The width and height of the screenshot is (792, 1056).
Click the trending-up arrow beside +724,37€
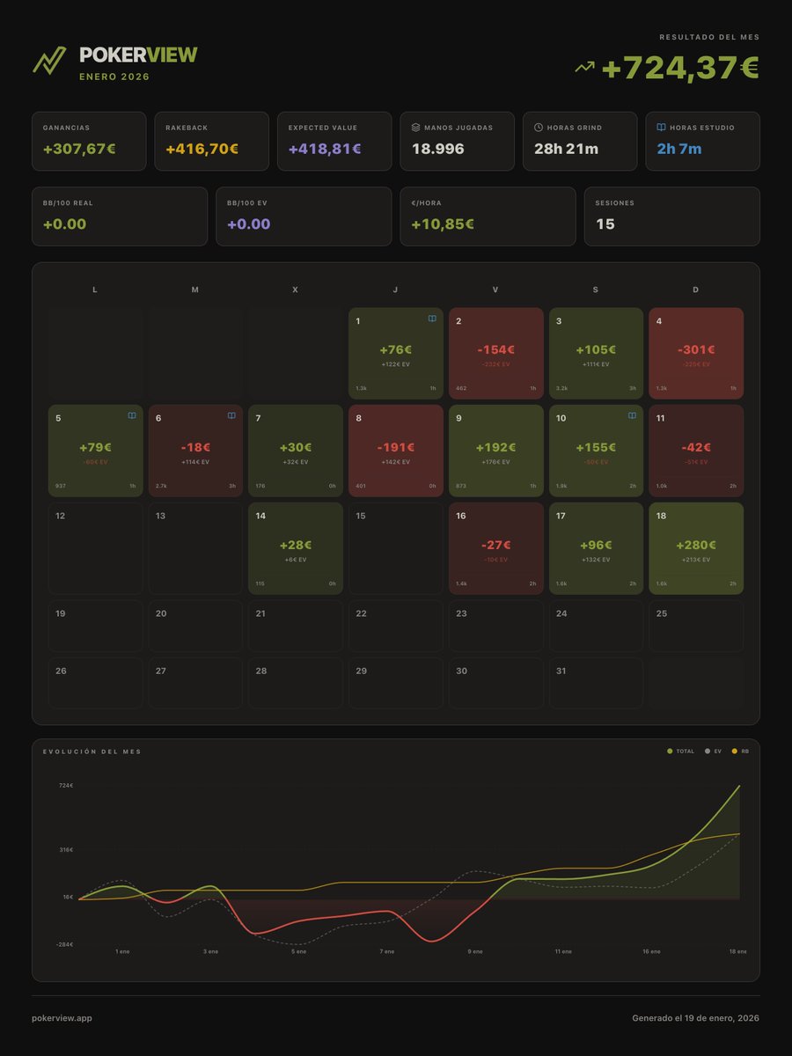584,67
